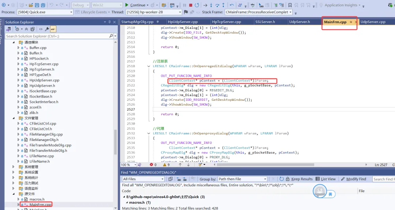This screenshot has width=395, height=210.
Task: Click the Search Solution Explorer input field
Action: tap(57, 36)
